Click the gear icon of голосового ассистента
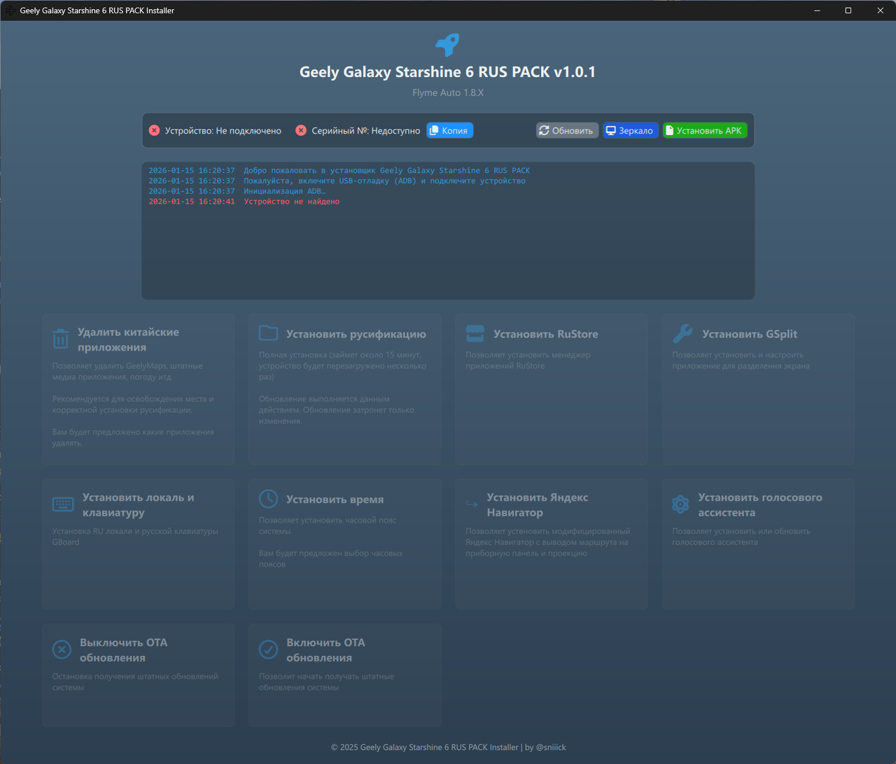 (x=680, y=504)
